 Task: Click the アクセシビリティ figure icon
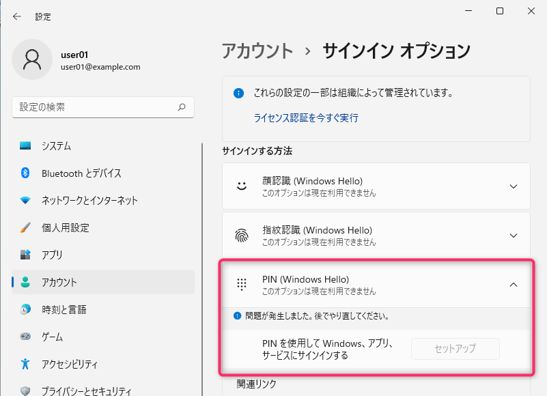point(25,364)
